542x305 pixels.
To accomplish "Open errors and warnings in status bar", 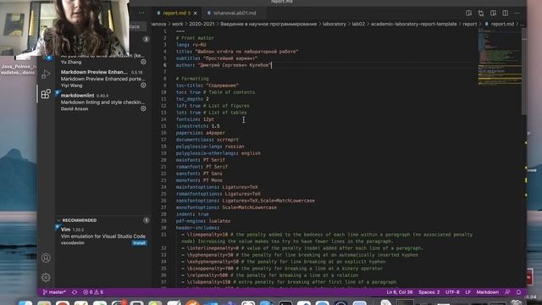I will point(93,292).
